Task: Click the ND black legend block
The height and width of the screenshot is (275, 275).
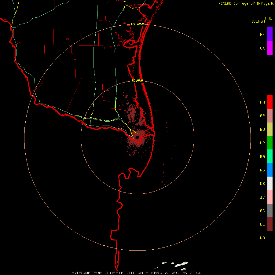Action: click(x=270, y=238)
